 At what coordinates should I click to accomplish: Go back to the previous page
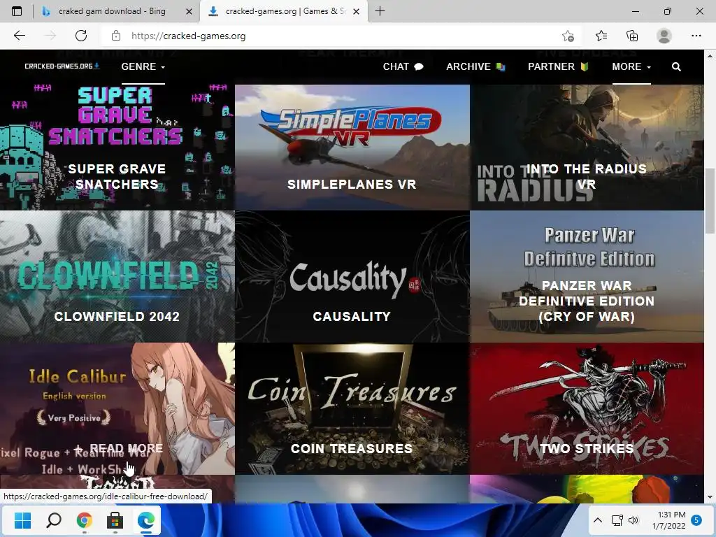[x=19, y=36]
